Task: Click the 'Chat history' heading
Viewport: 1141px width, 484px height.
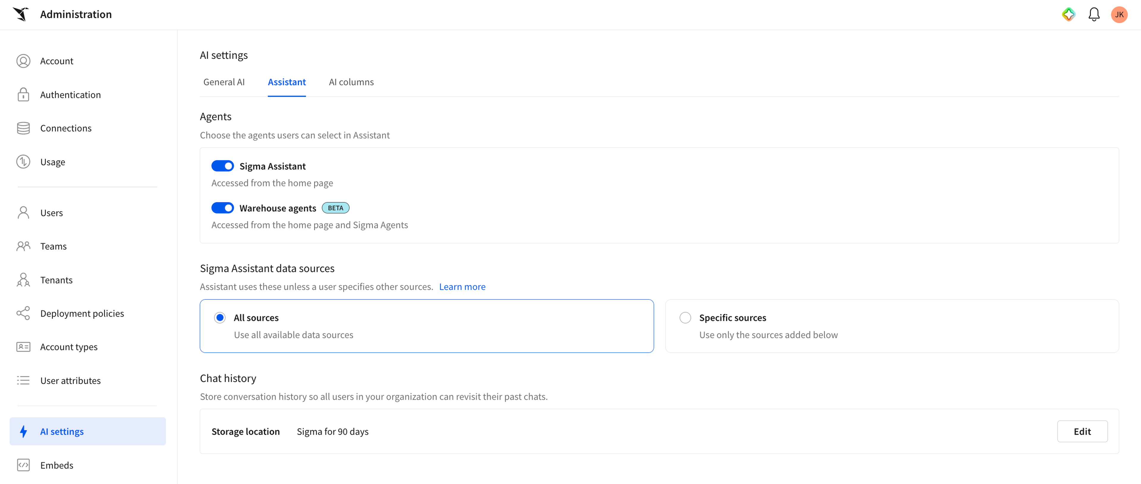Action: point(228,378)
